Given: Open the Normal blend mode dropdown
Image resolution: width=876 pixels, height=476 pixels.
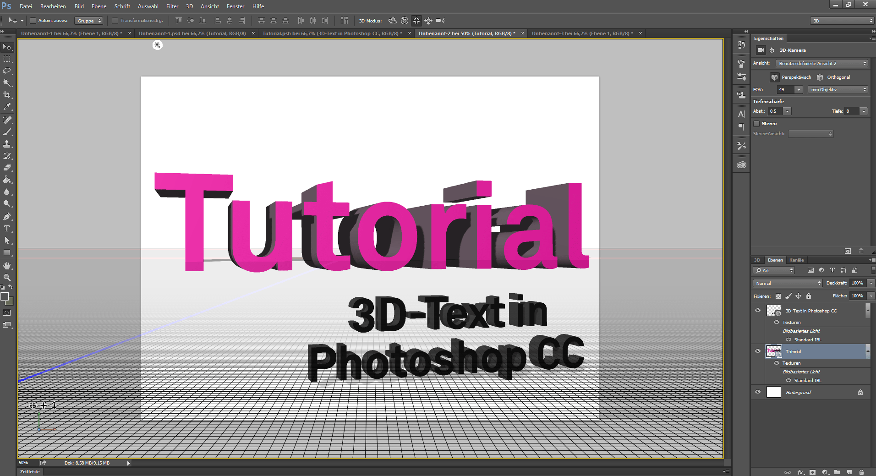Looking at the screenshot, I should click(x=788, y=283).
